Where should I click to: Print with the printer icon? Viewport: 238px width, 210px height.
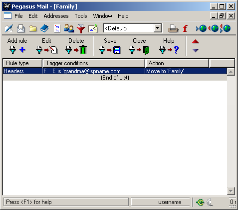[173, 28]
